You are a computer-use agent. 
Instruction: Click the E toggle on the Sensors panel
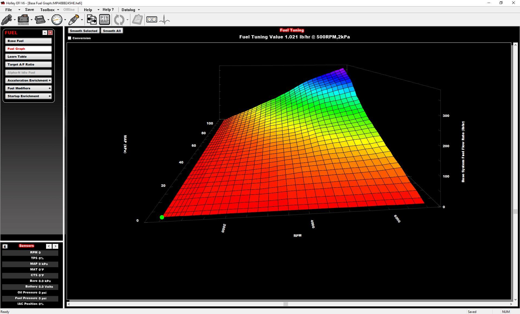(x=5, y=246)
